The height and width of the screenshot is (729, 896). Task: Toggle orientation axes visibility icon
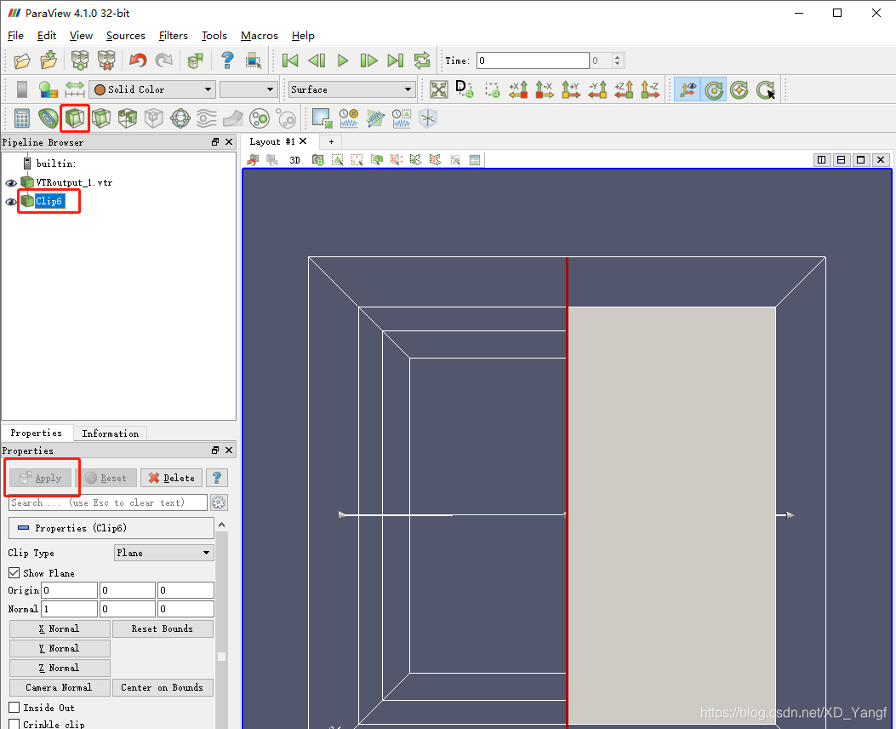click(688, 89)
